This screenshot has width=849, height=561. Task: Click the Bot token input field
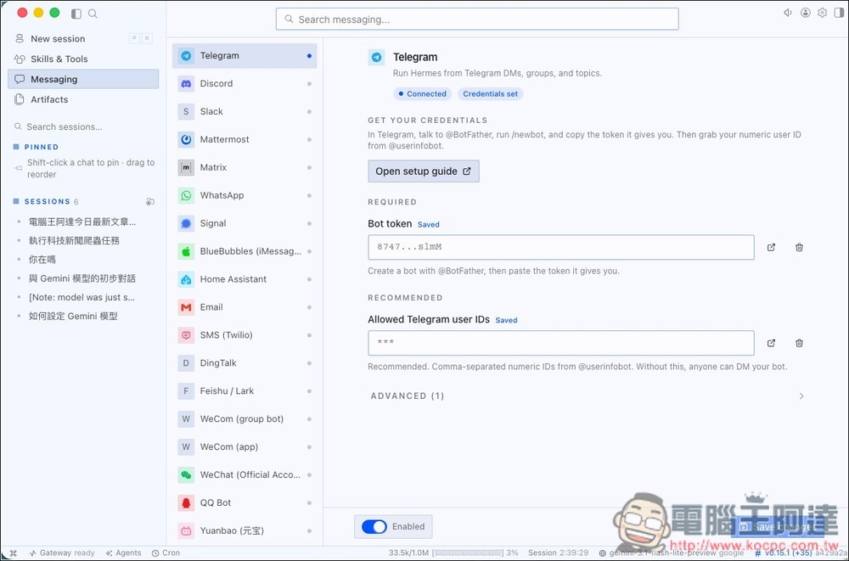[561, 248]
